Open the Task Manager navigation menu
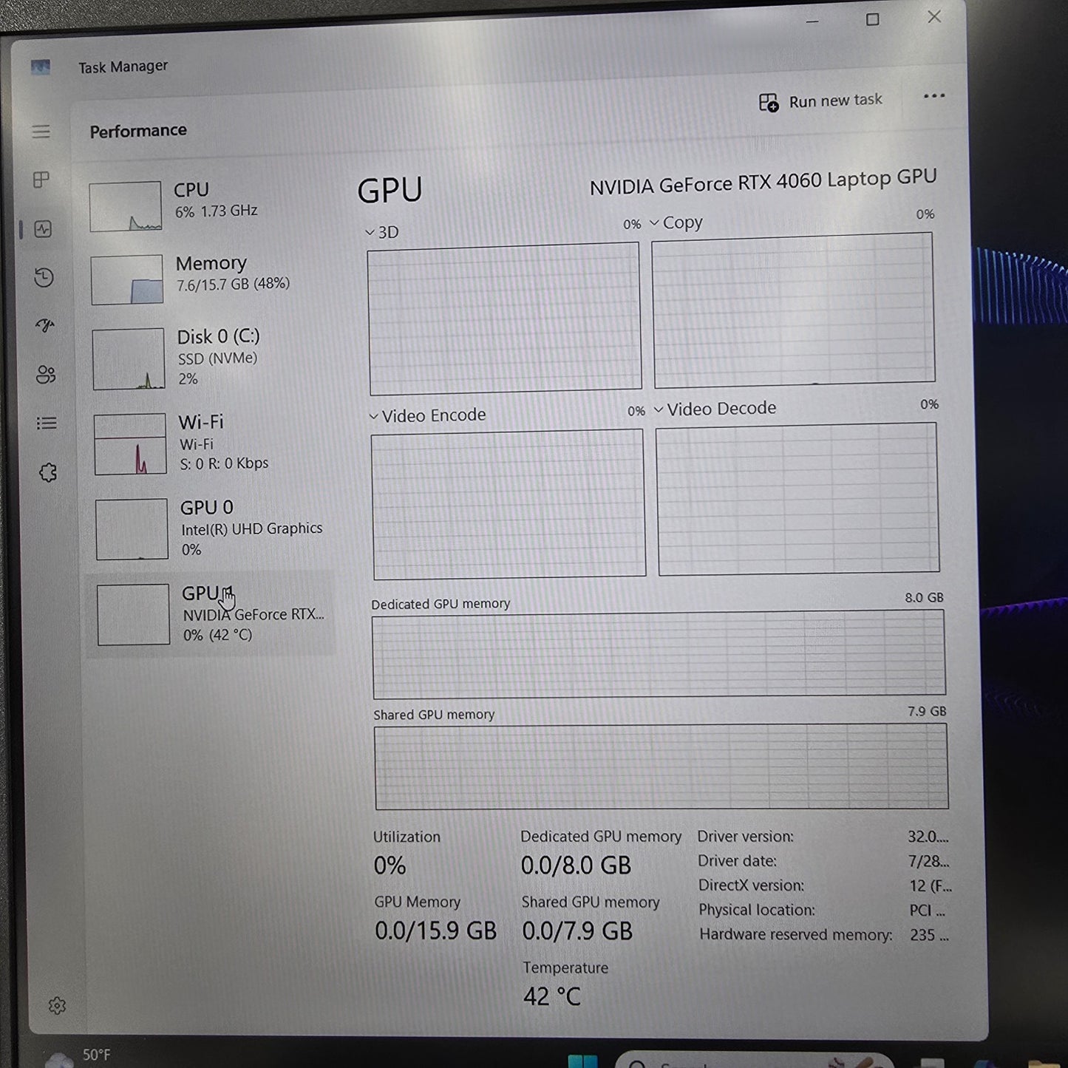The height and width of the screenshot is (1068, 1068). tap(41, 132)
